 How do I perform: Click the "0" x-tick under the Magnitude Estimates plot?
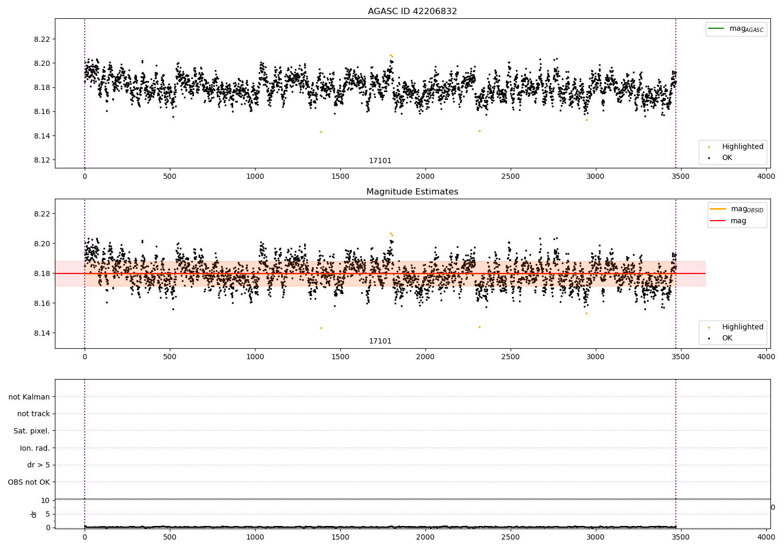[85, 357]
